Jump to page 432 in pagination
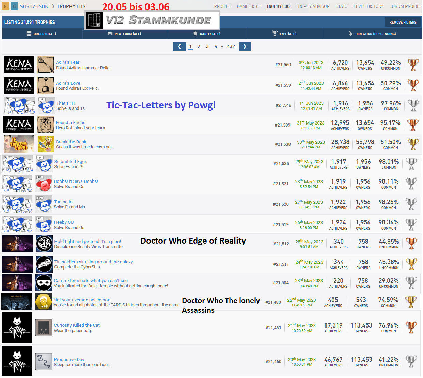423x378 pixels. pyautogui.click(x=231, y=47)
